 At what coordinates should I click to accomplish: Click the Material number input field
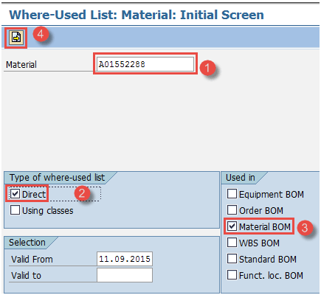click(145, 64)
